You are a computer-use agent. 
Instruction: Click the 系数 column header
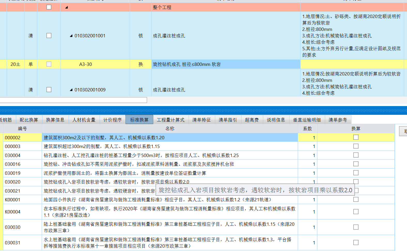click(x=307, y=128)
